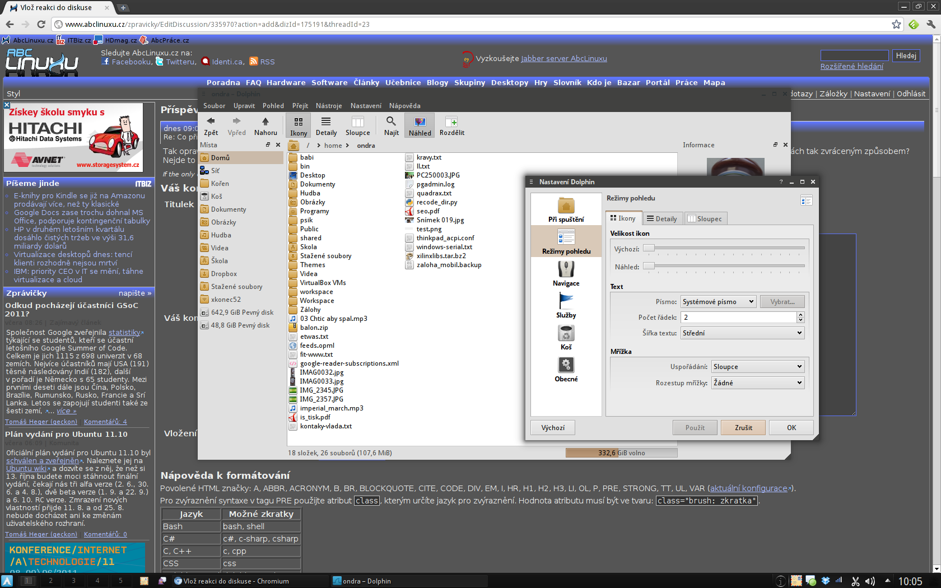The width and height of the screenshot is (941, 588).
Task: Click the Hledej search button on webpage
Action: 906,55
